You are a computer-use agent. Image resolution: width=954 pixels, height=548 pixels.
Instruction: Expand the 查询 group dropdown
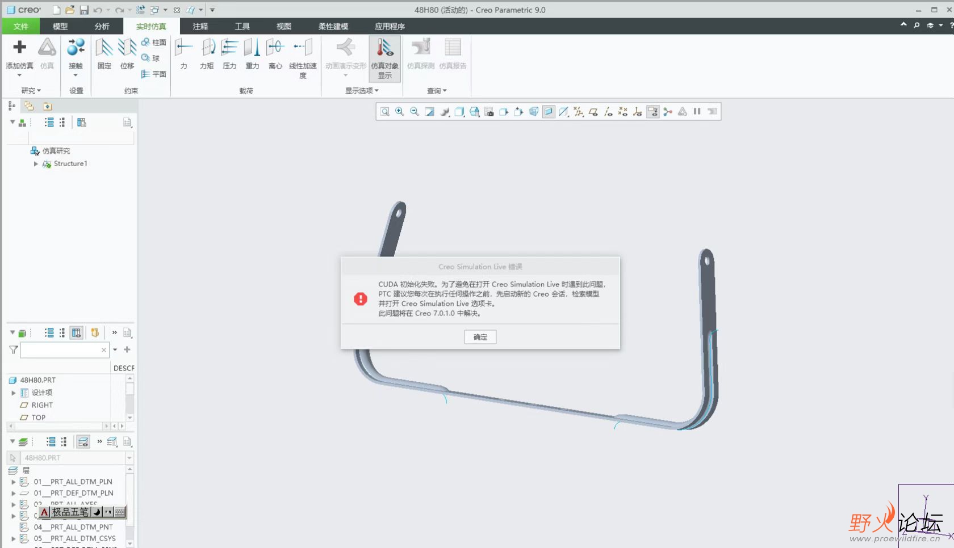tap(437, 91)
